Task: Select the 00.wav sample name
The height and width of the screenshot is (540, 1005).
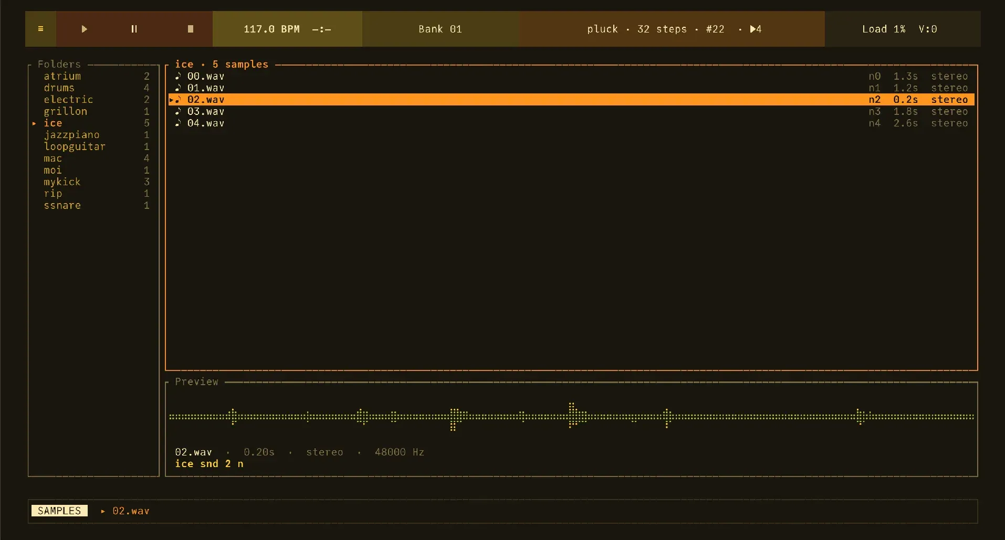Action: click(206, 76)
